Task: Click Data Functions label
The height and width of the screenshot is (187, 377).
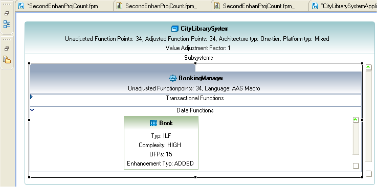Action: click(195, 110)
